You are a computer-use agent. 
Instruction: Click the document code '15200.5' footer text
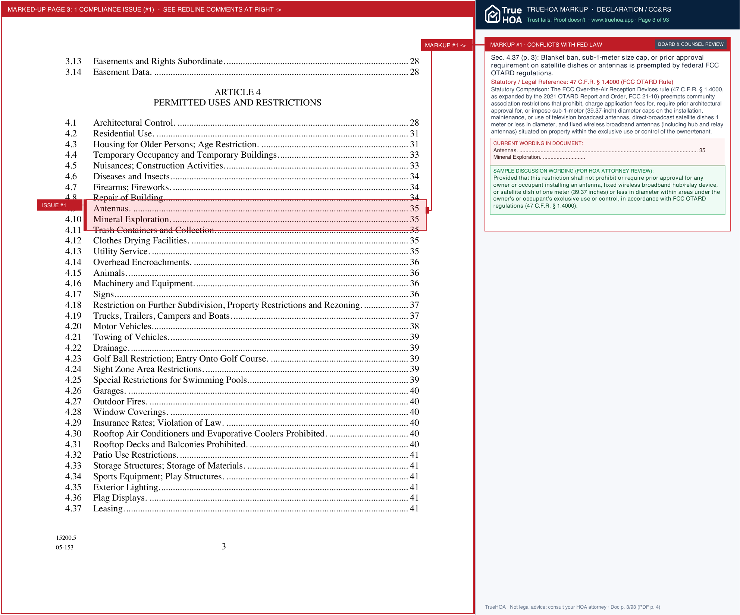coord(66,537)
